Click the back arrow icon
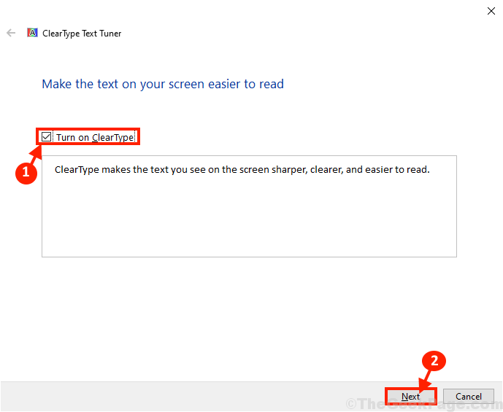The height and width of the screenshot is (412, 503). pos(11,33)
